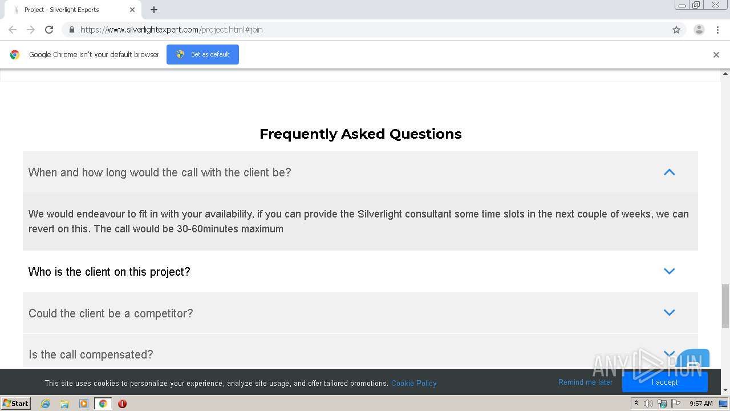Collapse the 'When and how long' FAQ answer
Screen dimensions: 730x411
(669, 172)
